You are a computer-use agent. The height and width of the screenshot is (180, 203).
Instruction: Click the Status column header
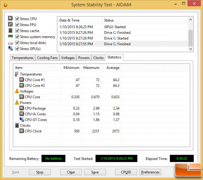pos(145,20)
